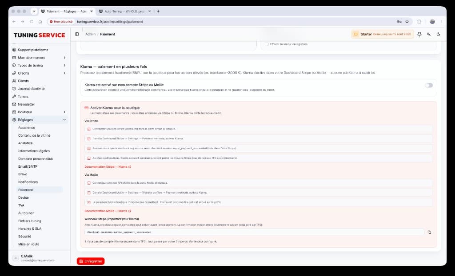
Task: Toggle Klarna activé sur mon compte switch
Action: tap(429, 85)
